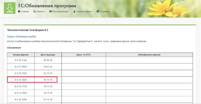Open version 8.3.16.1063 link

tap(21, 73)
